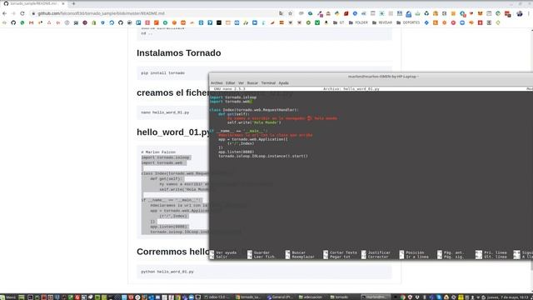Close the tornado_sample README.md tab
533x300 pixels.
[63, 3]
